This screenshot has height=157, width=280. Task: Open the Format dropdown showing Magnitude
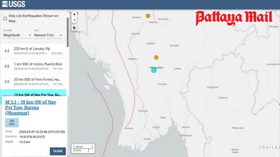tap(17, 35)
